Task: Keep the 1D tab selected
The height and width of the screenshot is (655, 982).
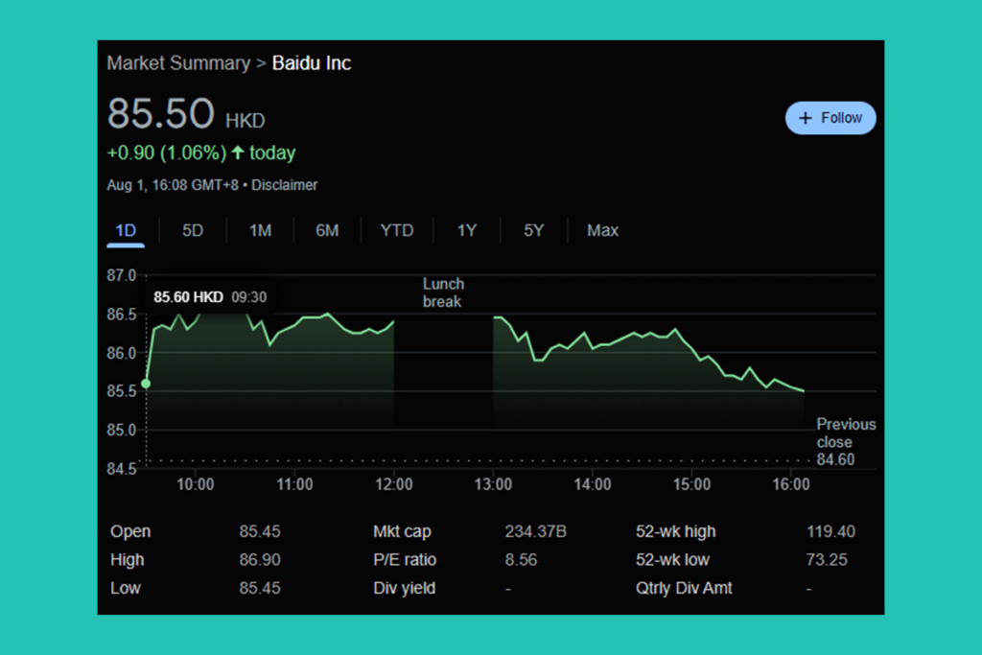Action: tap(126, 230)
